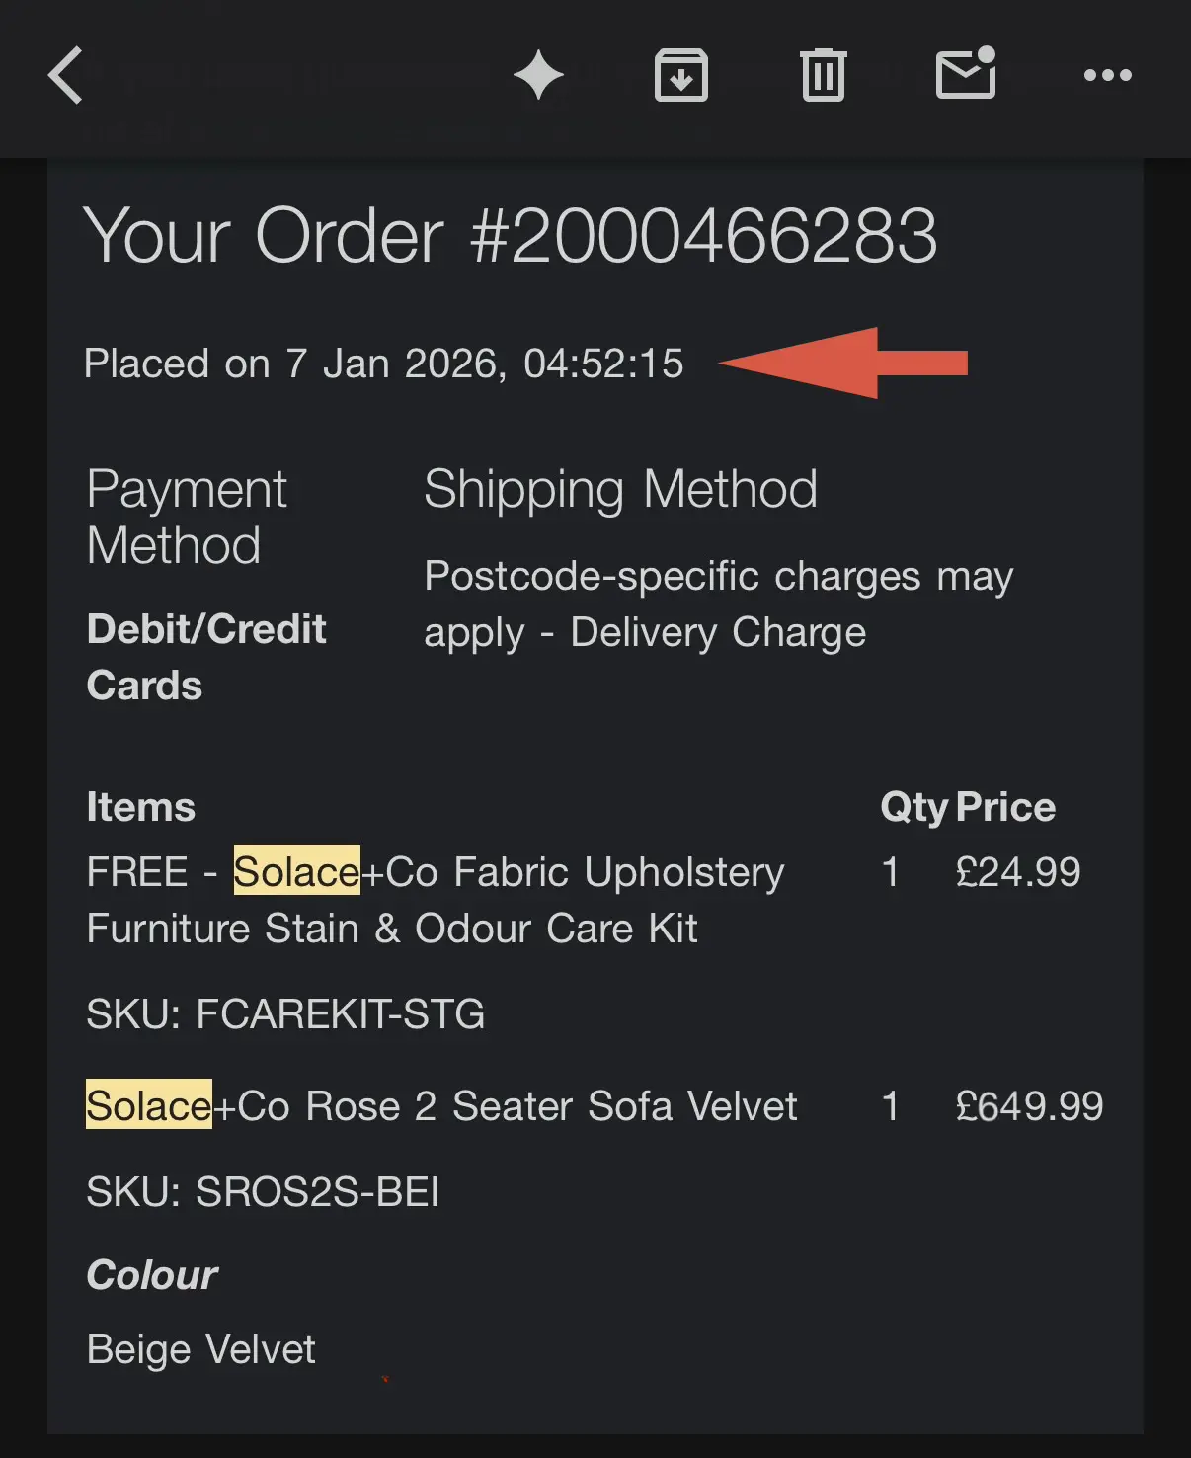
Task: Go back using the left arrow
Action: tap(66, 75)
